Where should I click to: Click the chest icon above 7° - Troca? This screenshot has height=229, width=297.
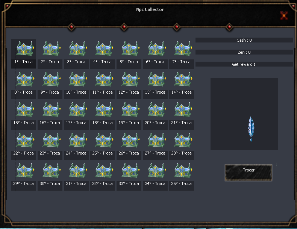(x=183, y=49)
